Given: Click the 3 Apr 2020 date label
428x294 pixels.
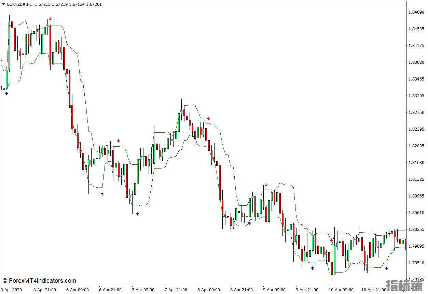Looking at the screenshot, I should pyautogui.click(x=11, y=290).
